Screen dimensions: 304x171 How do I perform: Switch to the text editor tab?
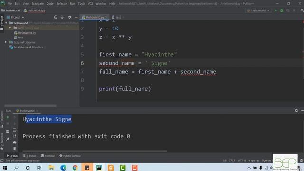point(118,17)
